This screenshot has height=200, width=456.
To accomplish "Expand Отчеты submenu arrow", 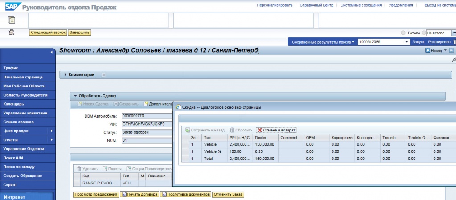I will pos(51,140).
